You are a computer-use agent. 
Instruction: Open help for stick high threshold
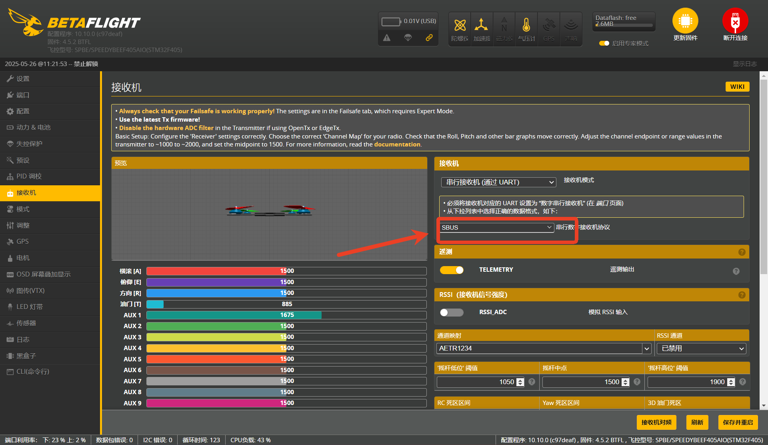tap(743, 382)
